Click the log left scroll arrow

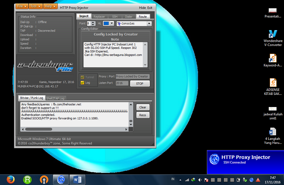(x=23, y=129)
